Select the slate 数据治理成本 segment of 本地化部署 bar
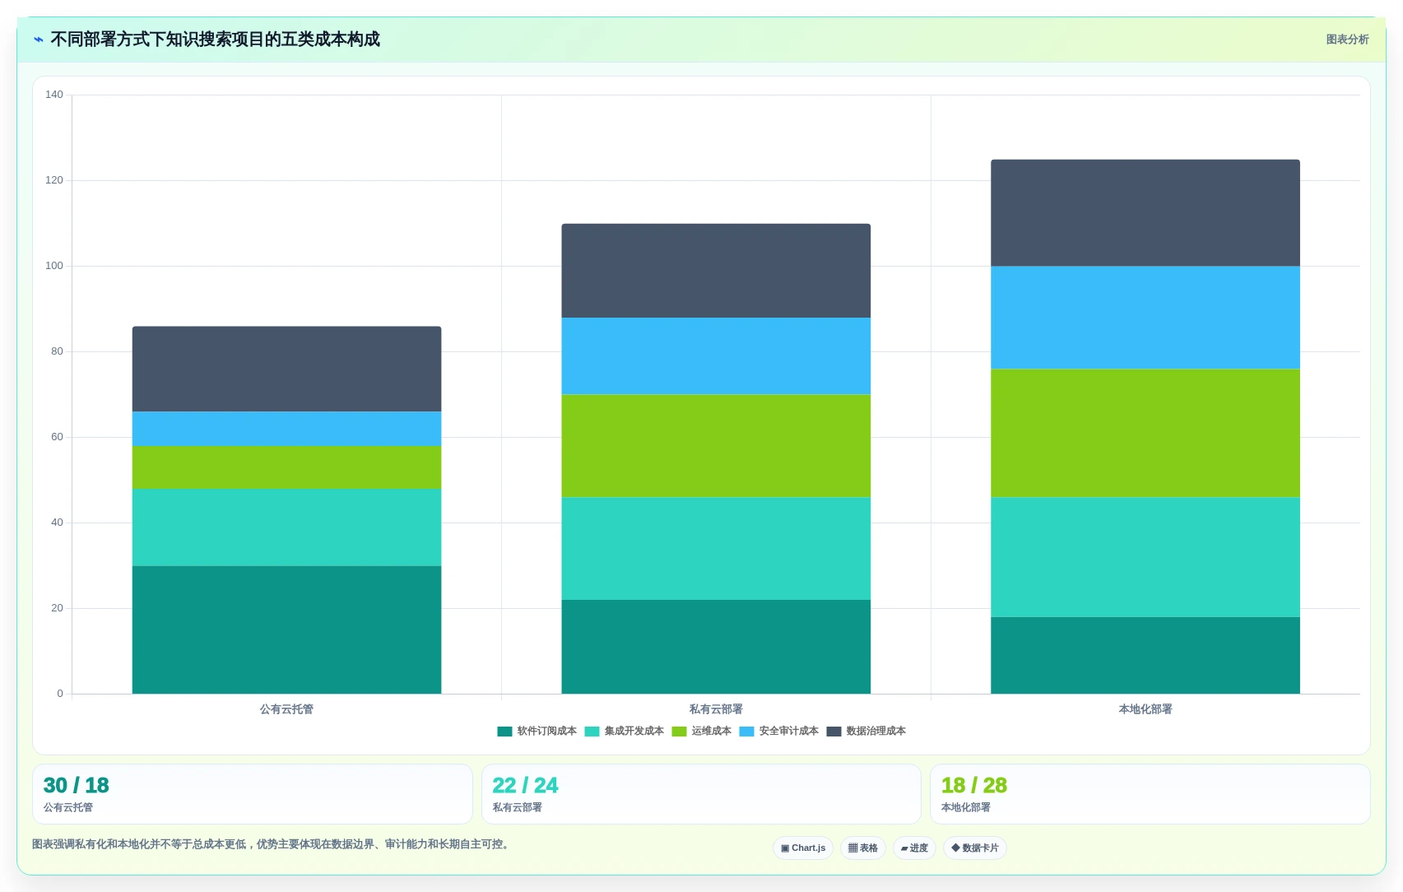 point(1145,212)
